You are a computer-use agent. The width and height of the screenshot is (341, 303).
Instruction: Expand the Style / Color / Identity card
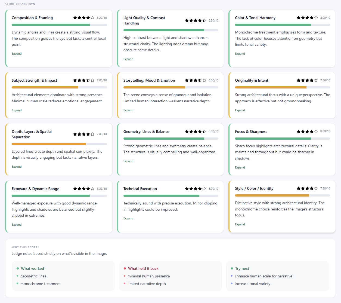[240, 224]
